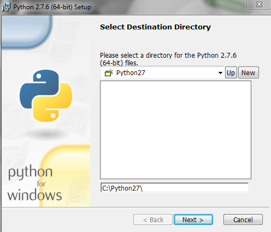Go up one directory with Up button
The width and height of the screenshot is (271, 232).
pos(231,73)
